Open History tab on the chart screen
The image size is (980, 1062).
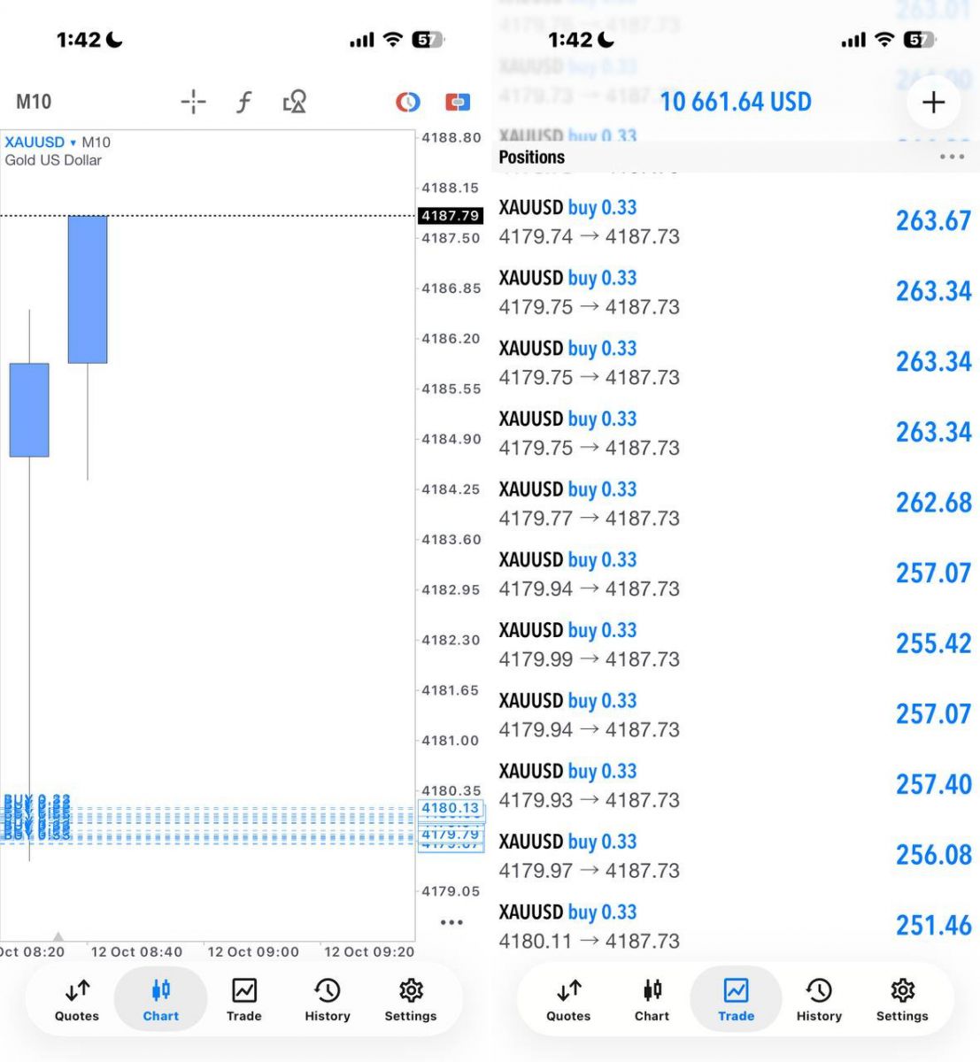328,1000
